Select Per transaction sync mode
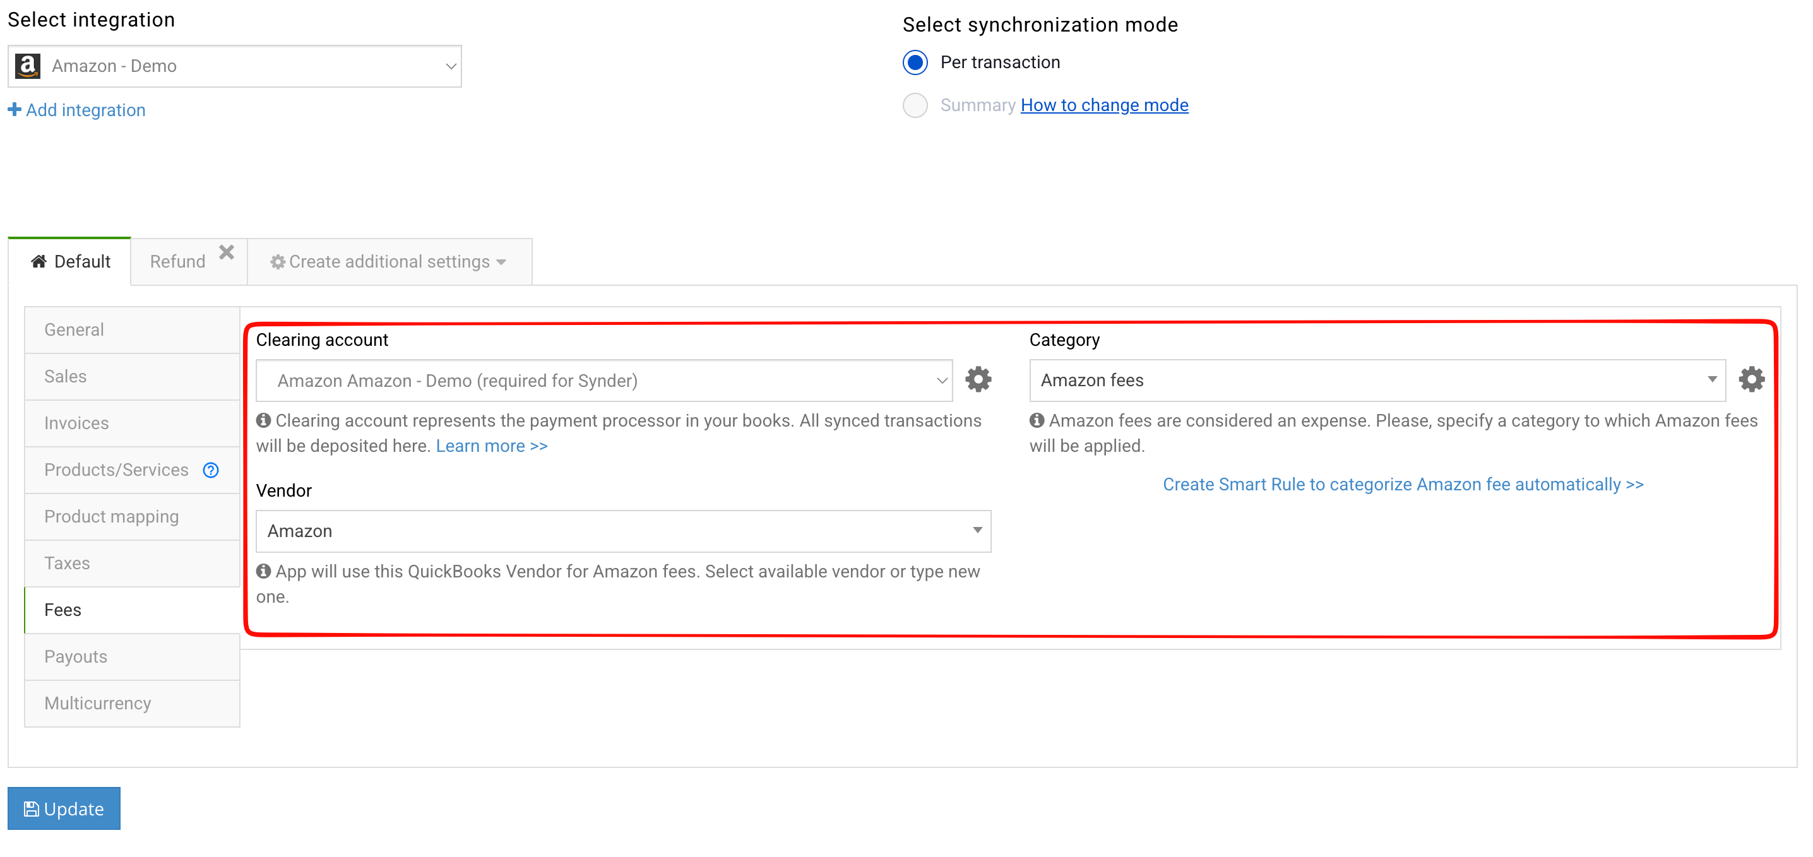1813x857 pixels. [915, 62]
